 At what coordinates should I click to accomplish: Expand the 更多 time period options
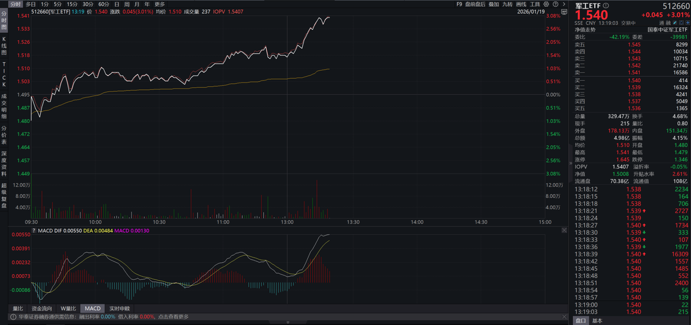(x=160, y=4)
